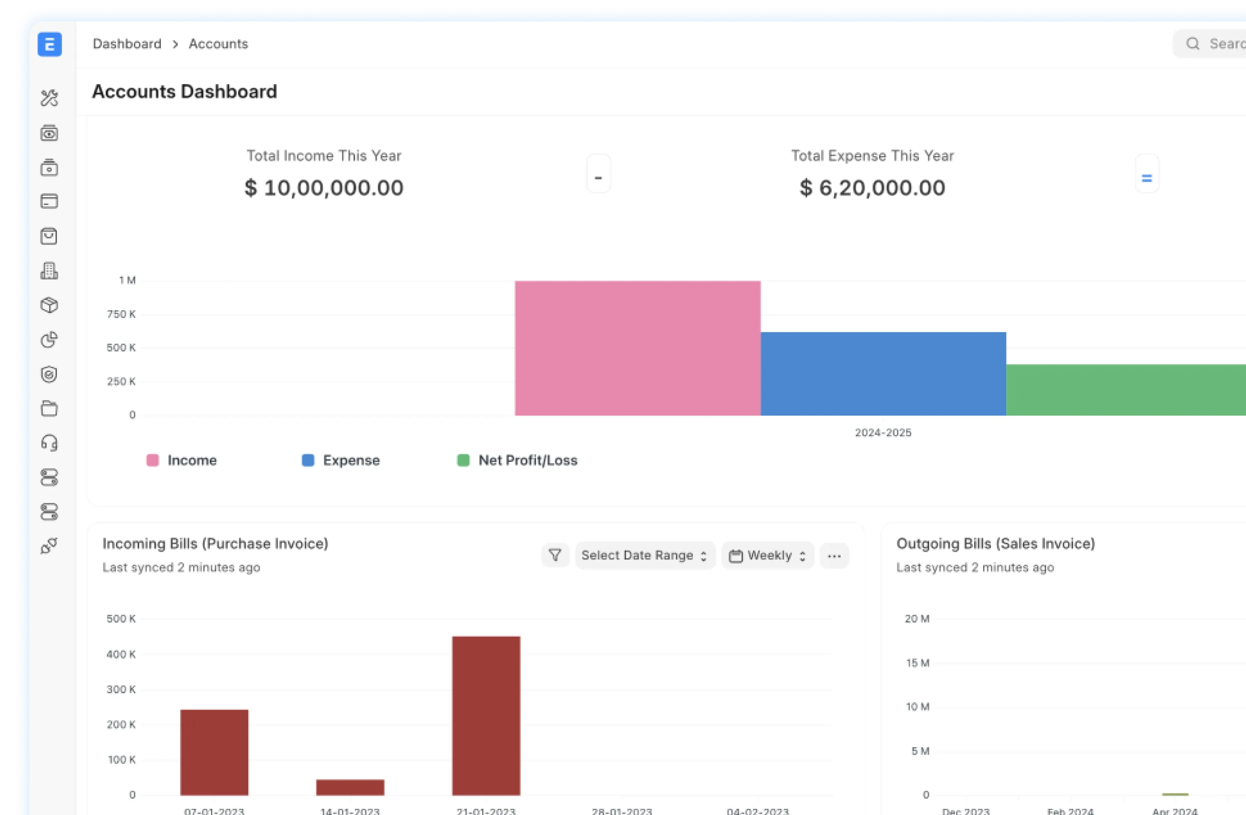
Task: Open the stock box sidebar icon
Action: point(49,305)
